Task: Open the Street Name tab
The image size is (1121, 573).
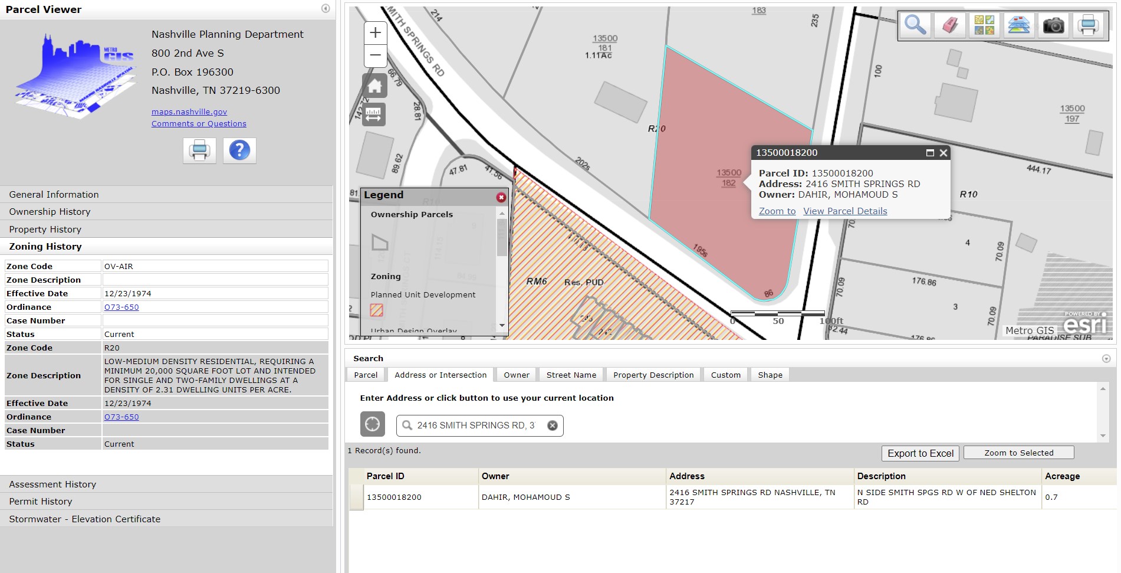Action: pos(571,375)
